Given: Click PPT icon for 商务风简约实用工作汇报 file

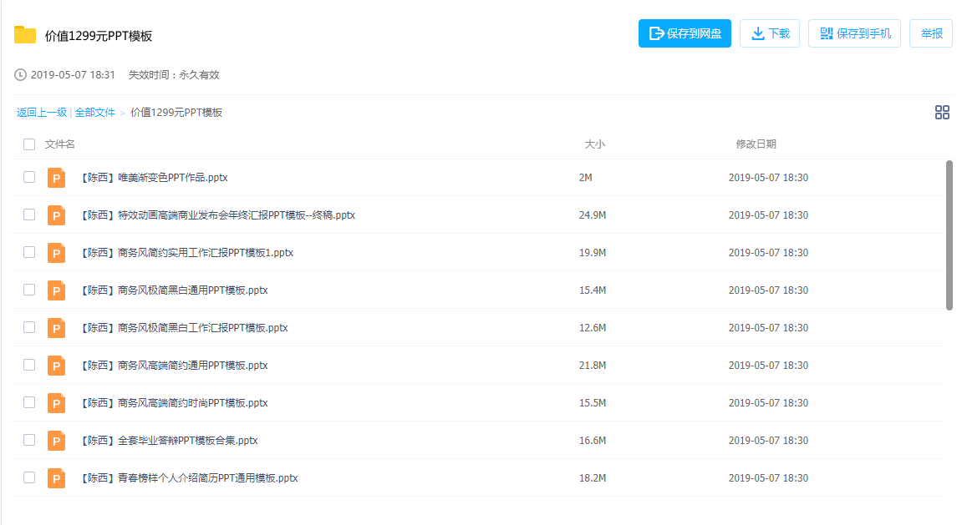Looking at the screenshot, I should 56,252.
